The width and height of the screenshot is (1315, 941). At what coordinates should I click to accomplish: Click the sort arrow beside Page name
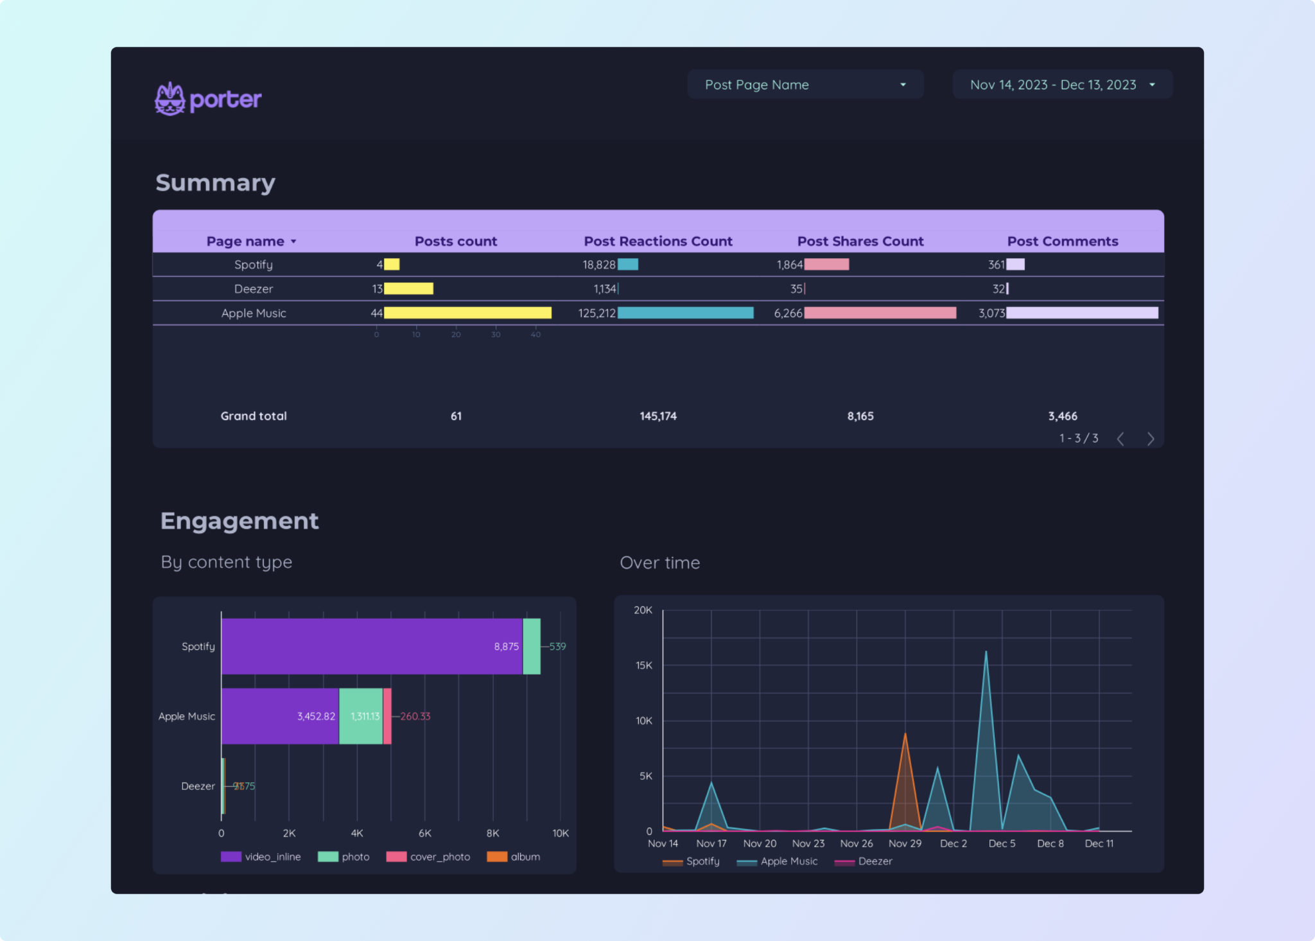tap(294, 242)
